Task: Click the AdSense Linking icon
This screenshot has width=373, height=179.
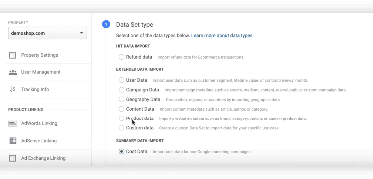Action: pyautogui.click(x=13, y=141)
